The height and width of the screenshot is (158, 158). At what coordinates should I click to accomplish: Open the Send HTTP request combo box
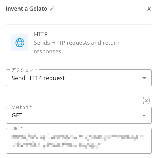pos(79,78)
